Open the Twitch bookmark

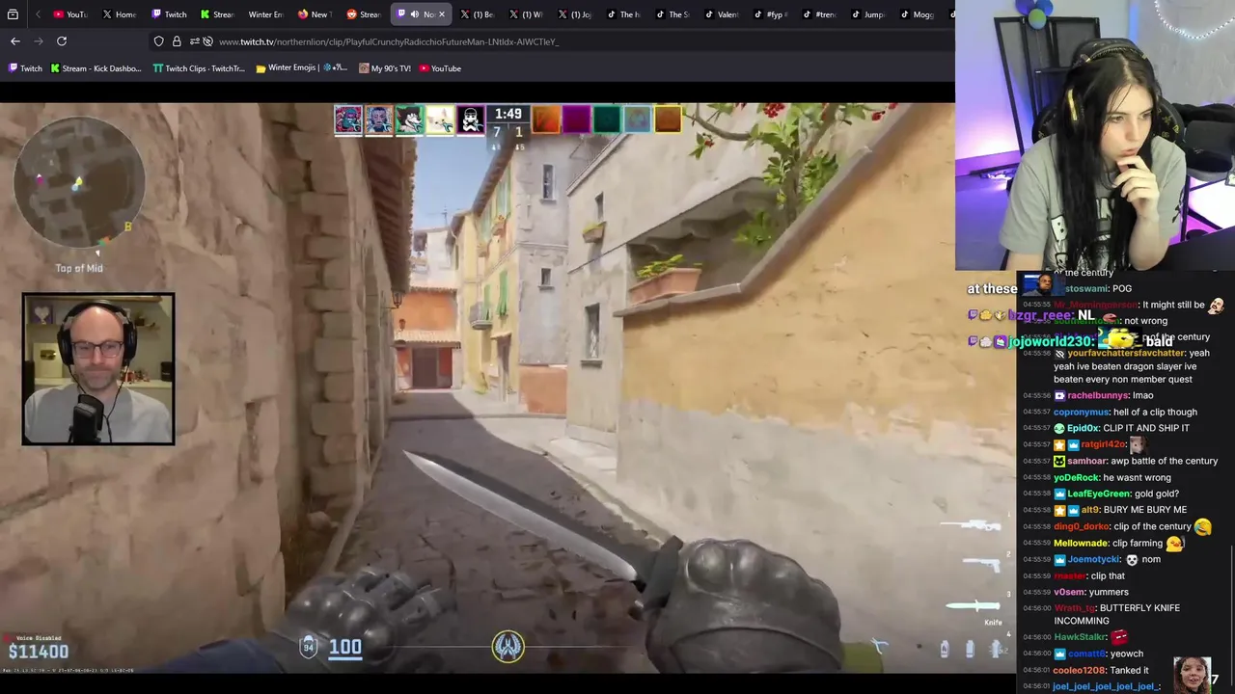[x=25, y=68]
